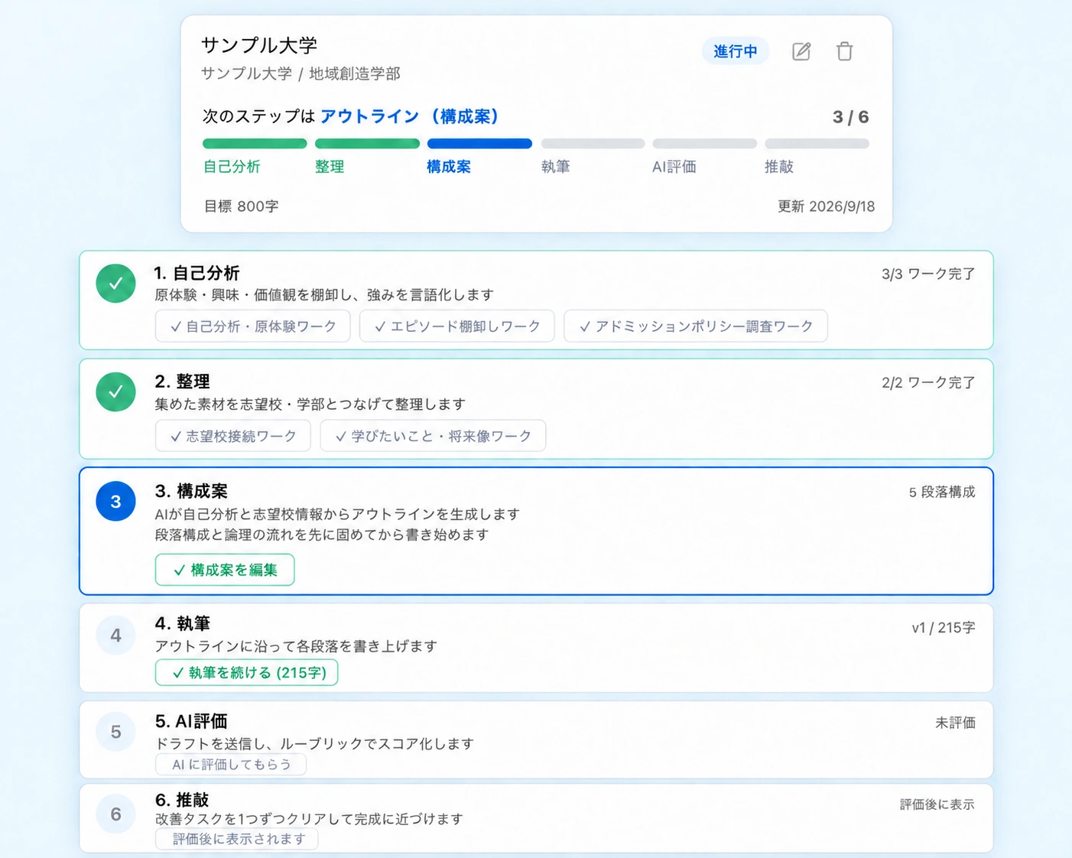Click v1 / 215字 version text
Screen dimensions: 1072x858
tap(944, 628)
